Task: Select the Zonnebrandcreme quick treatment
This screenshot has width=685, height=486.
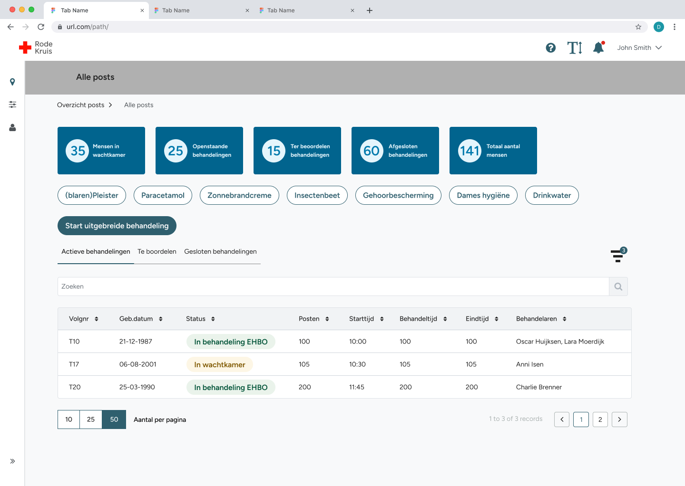Action: (239, 195)
